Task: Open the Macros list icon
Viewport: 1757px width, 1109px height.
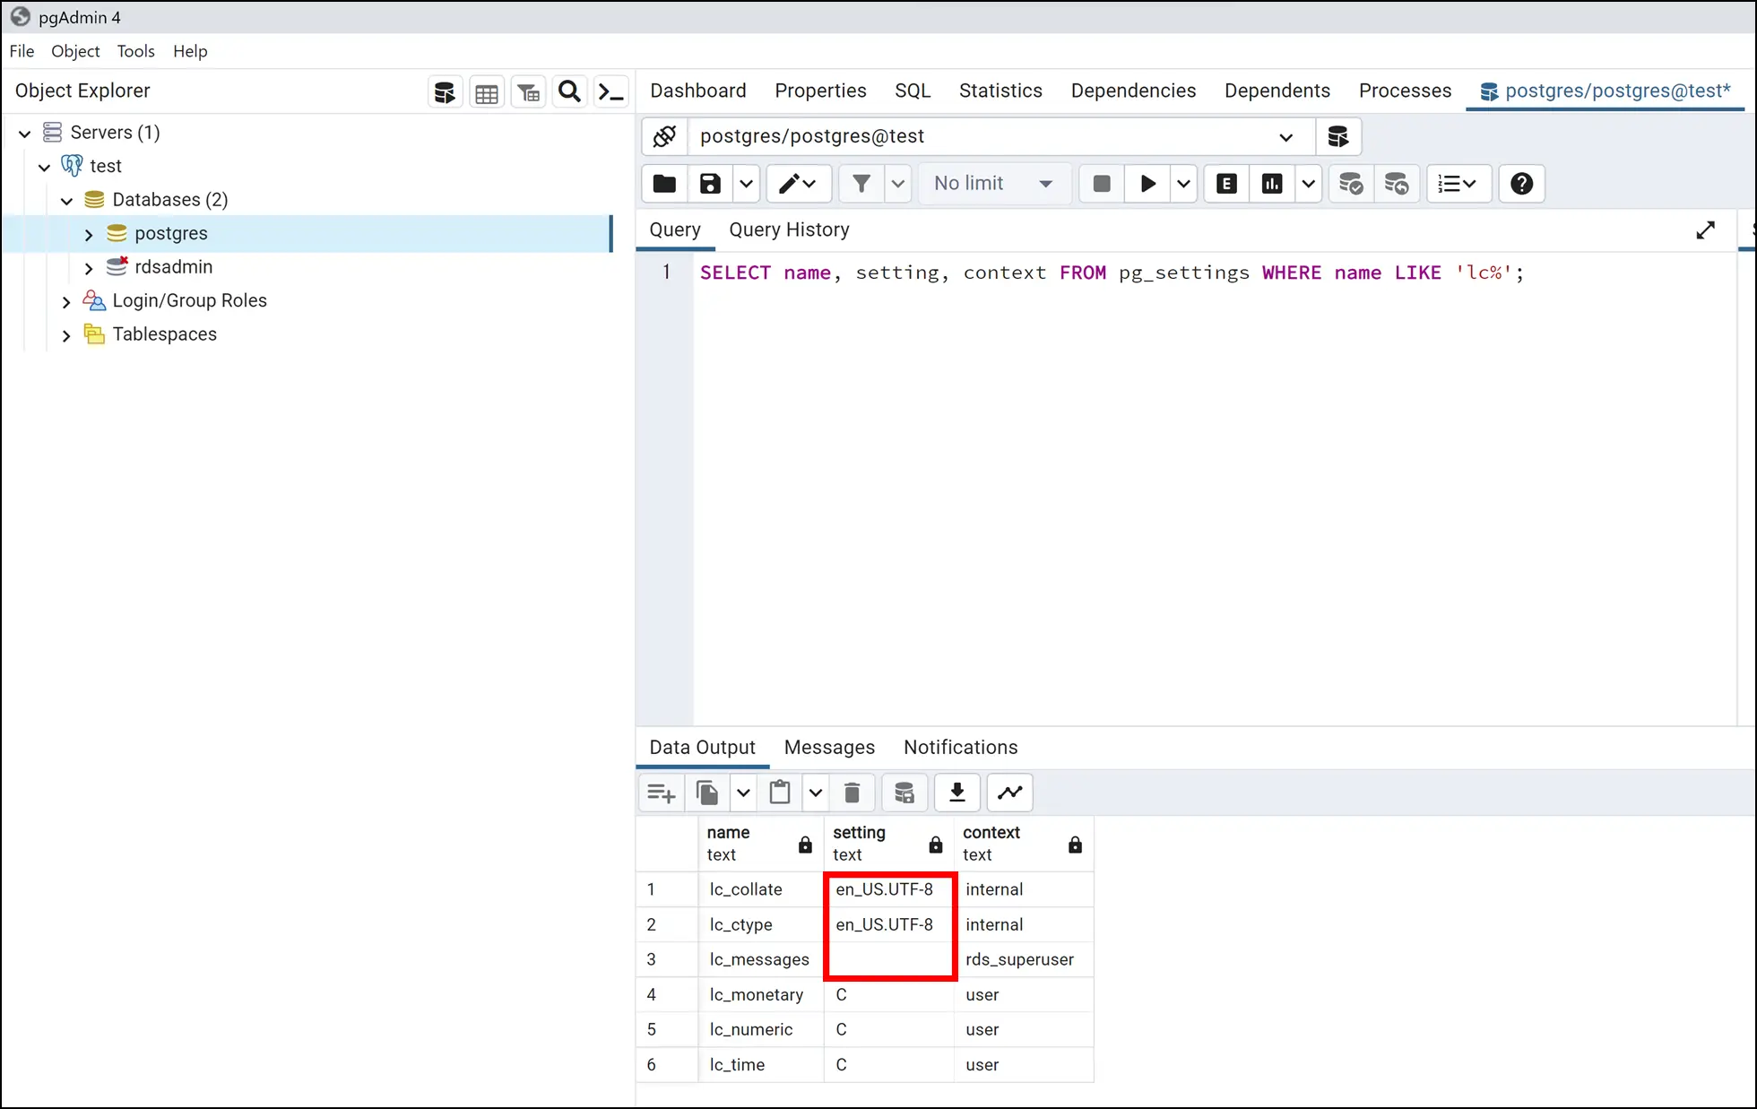Action: click(1458, 184)
